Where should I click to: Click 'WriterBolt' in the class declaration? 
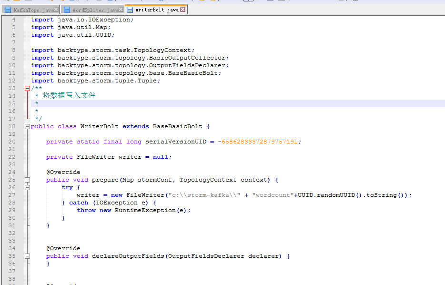[99, 127]
